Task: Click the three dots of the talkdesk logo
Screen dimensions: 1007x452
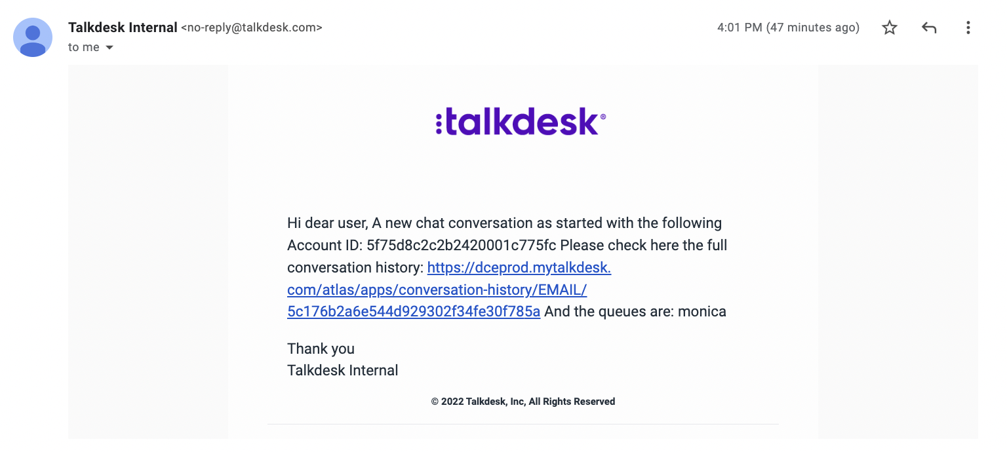Action: [x=439, y=123]
